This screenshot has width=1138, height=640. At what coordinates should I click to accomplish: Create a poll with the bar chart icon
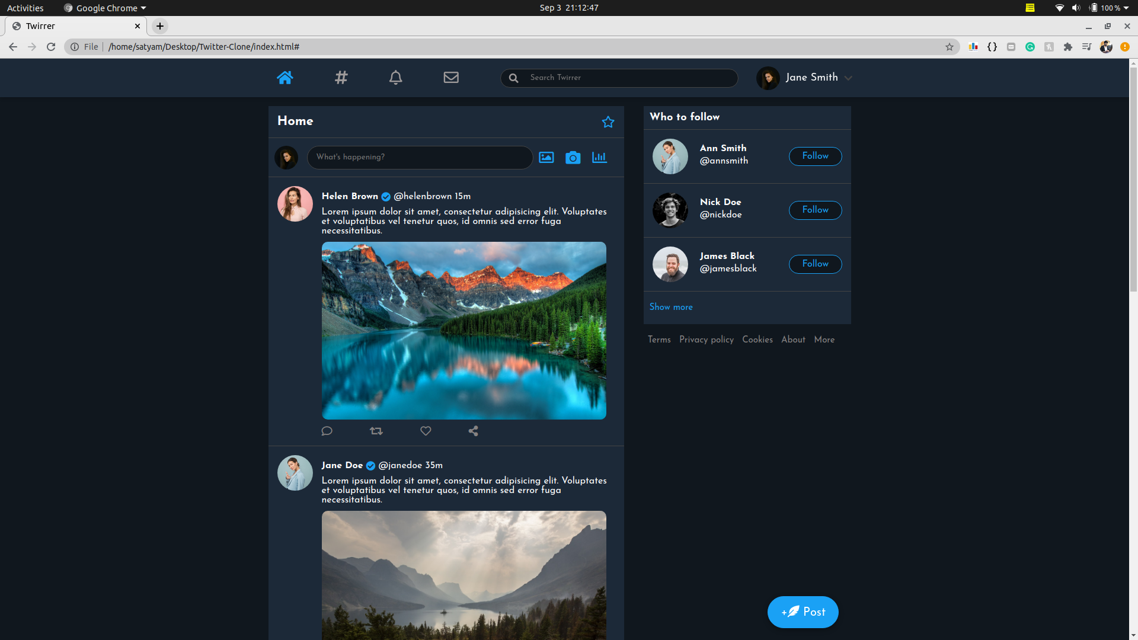coord(599,157)
